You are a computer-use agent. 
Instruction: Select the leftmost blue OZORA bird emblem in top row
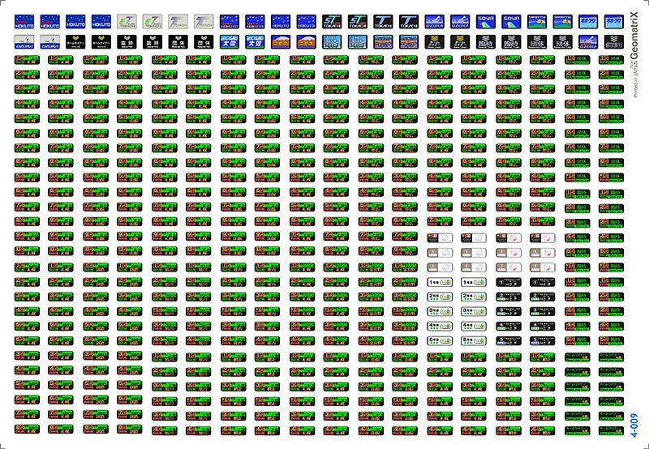pos(434,21)
